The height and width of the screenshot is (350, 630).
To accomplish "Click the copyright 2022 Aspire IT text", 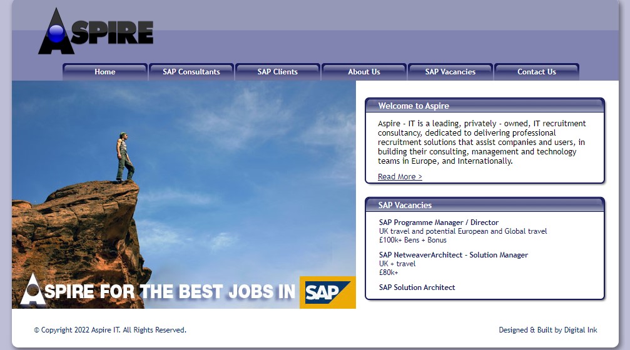I will click(x=110, y=330).
